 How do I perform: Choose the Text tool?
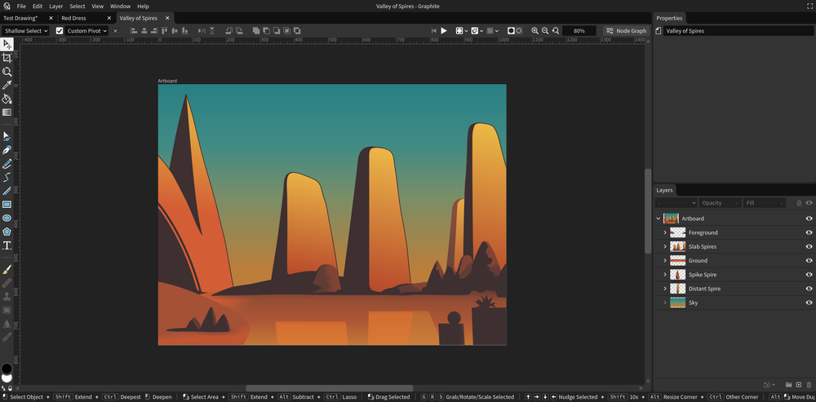[x=7, y=245]
